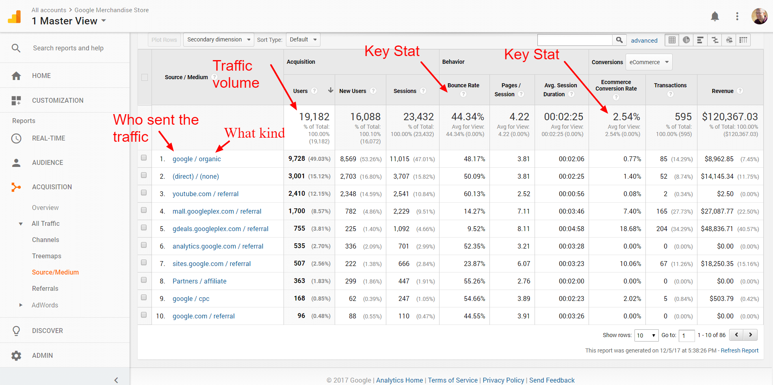The image size is (773, 385).
Task: Click the Refresh Report link
Action: (740, 350)
